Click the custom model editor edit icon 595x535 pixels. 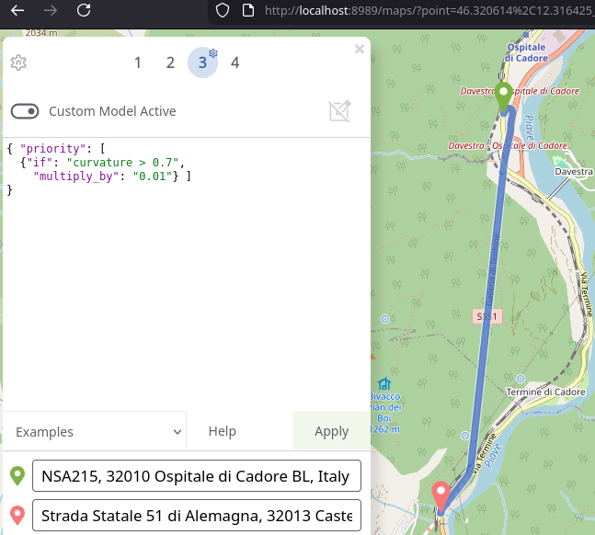click(339, 111)
